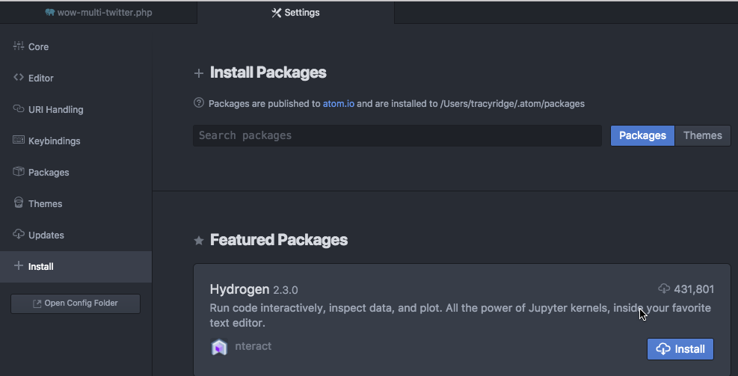Click the Themes paint bucket icon
This screenshot has height=376, width=738.
coord(19,203)
